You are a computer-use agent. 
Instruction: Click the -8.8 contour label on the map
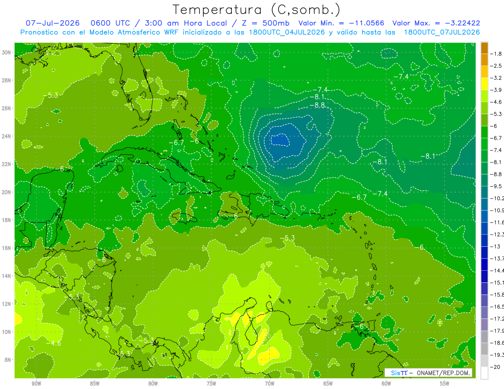pos(317,105)
